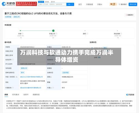The width and height of the screenshot is (139, 113).
Task: Click the info icon beside 代理机构
Action: point(13,88)
